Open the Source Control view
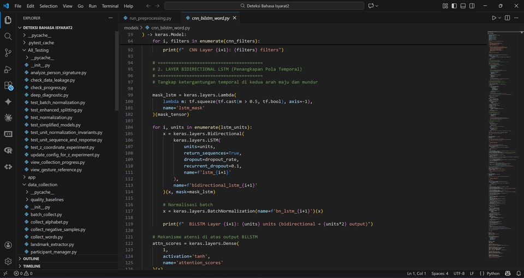 click(8, 53)
